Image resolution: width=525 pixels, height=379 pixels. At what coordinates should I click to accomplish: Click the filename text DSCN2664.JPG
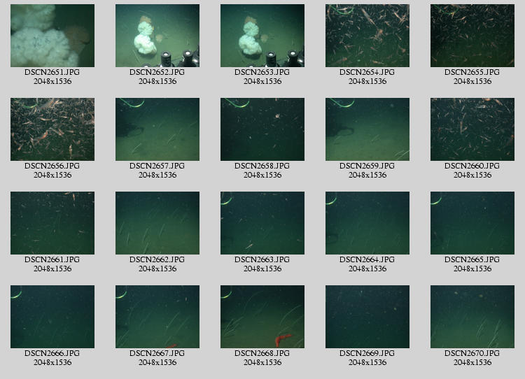point(367,259)
